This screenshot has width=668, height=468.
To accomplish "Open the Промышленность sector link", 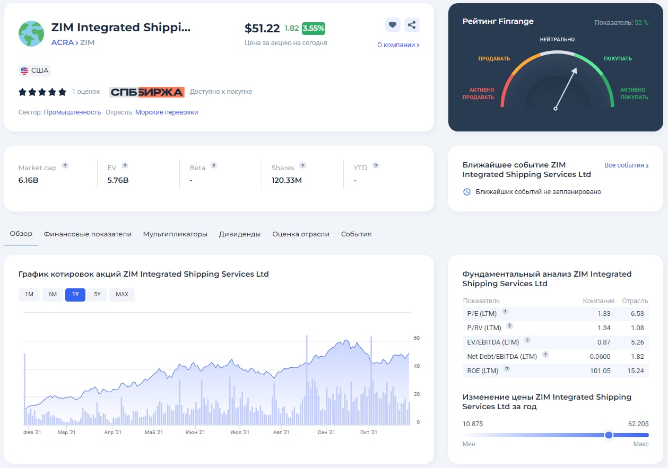I will (72, 112).
